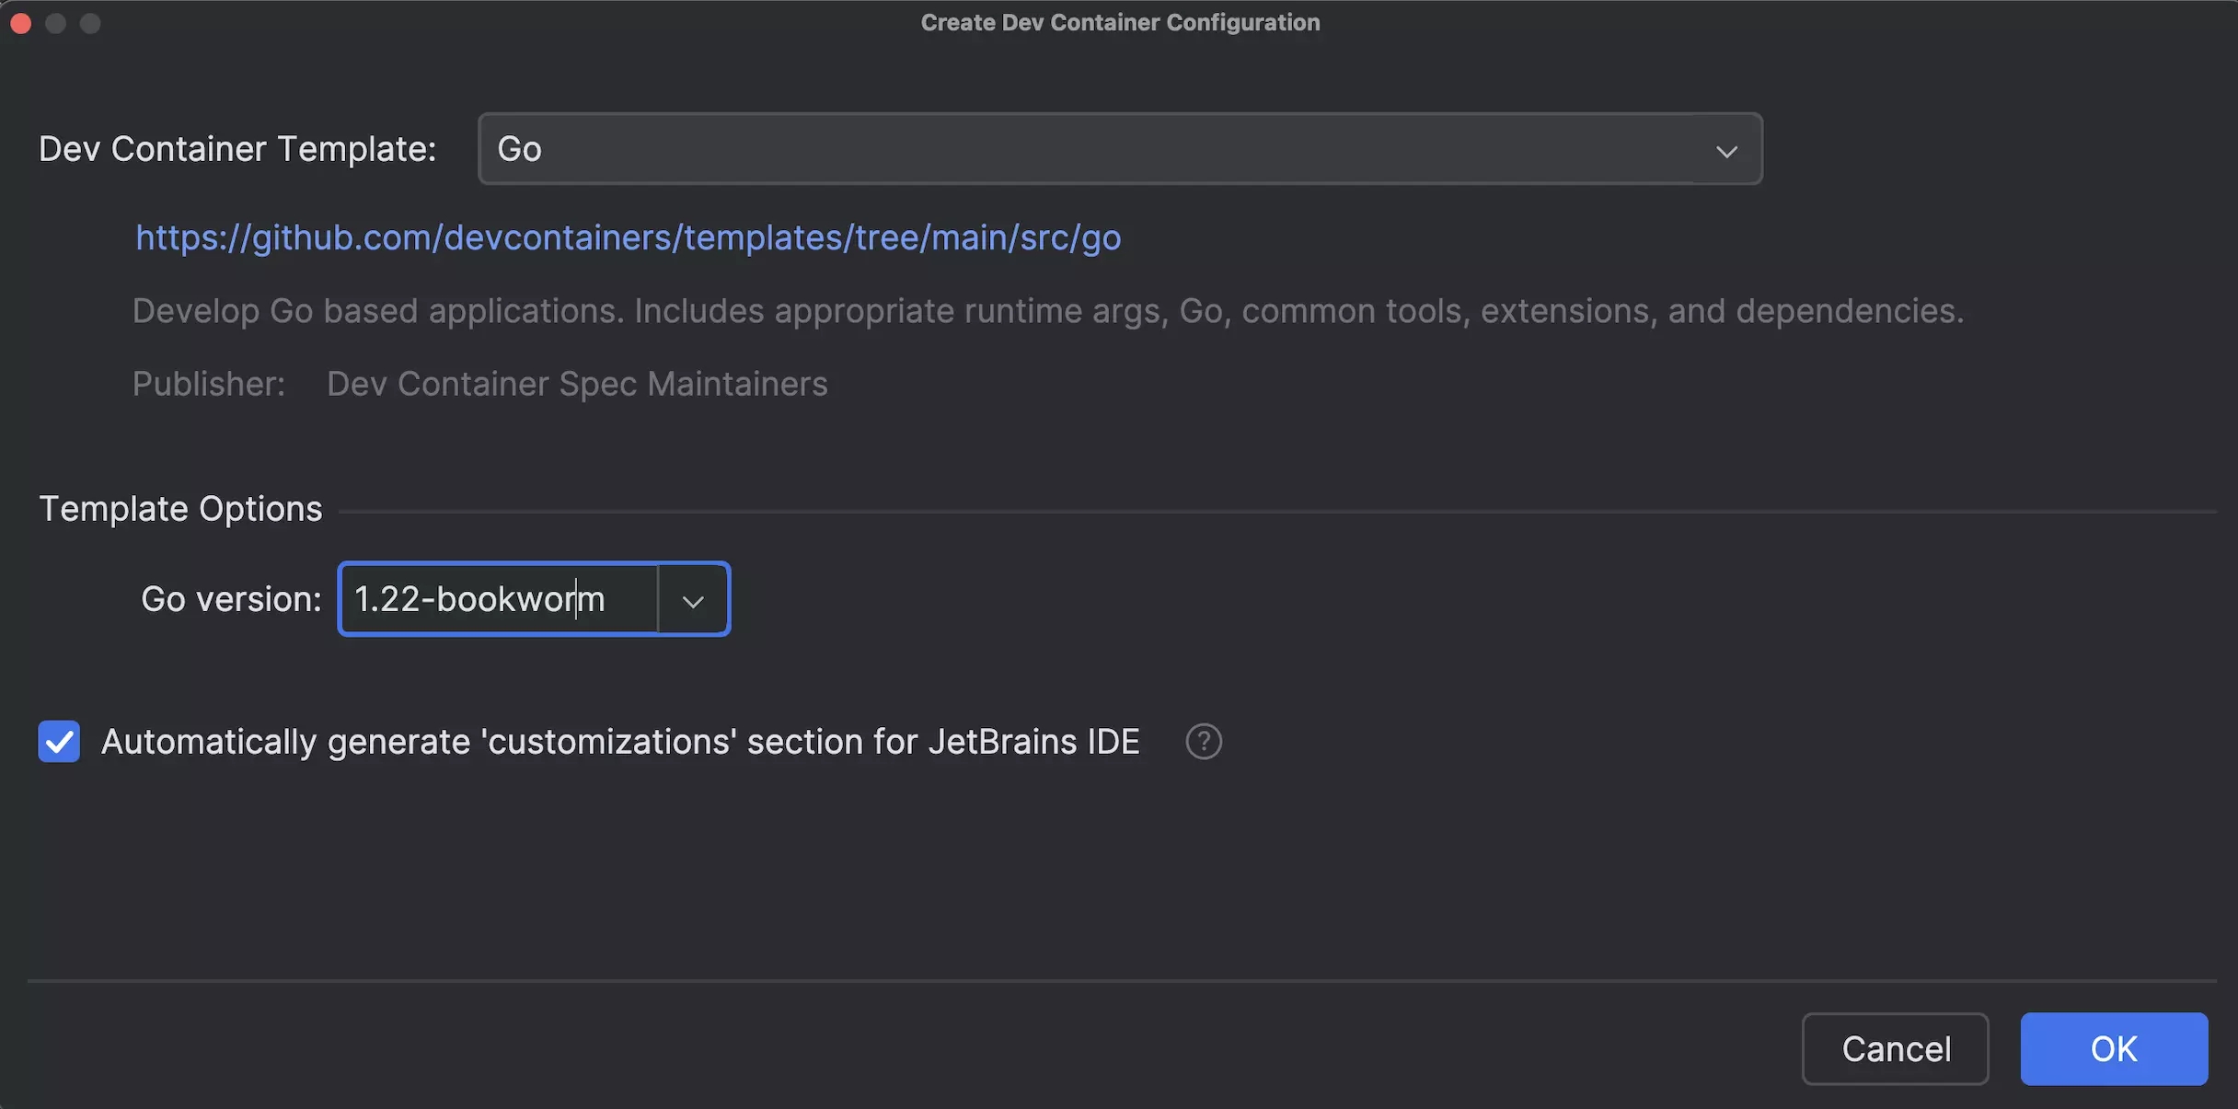This screenshot has width=2238, height=1109.
Task: Click the 'Automatically generate customizations' label text
Action: [x=620, y=742]
